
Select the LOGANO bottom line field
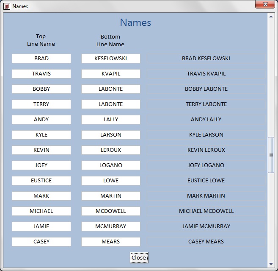coord(111,165)
